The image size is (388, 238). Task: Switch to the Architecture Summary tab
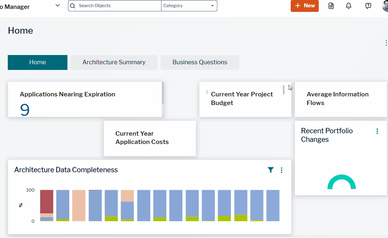pyautogui.click(x=114, y=62)
